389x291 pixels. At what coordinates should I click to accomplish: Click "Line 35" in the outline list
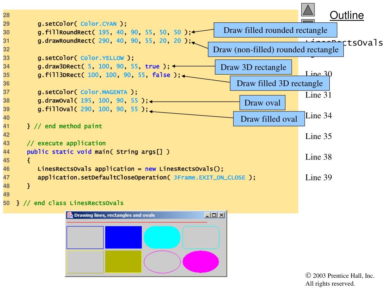click(318, 136)
